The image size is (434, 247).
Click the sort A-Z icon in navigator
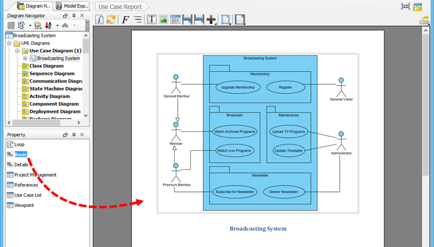(x=48, y=25)
